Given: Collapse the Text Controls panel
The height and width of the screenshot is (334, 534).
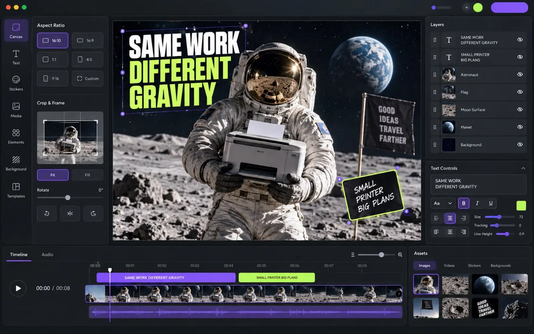Looking at the screenshot, I should pos(523,168).
